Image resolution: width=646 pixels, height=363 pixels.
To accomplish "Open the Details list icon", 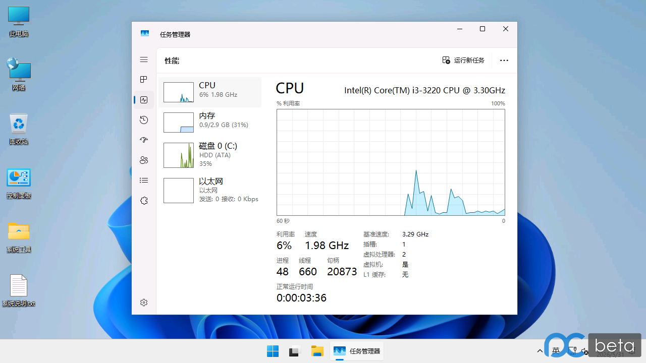I will (144, 180).
